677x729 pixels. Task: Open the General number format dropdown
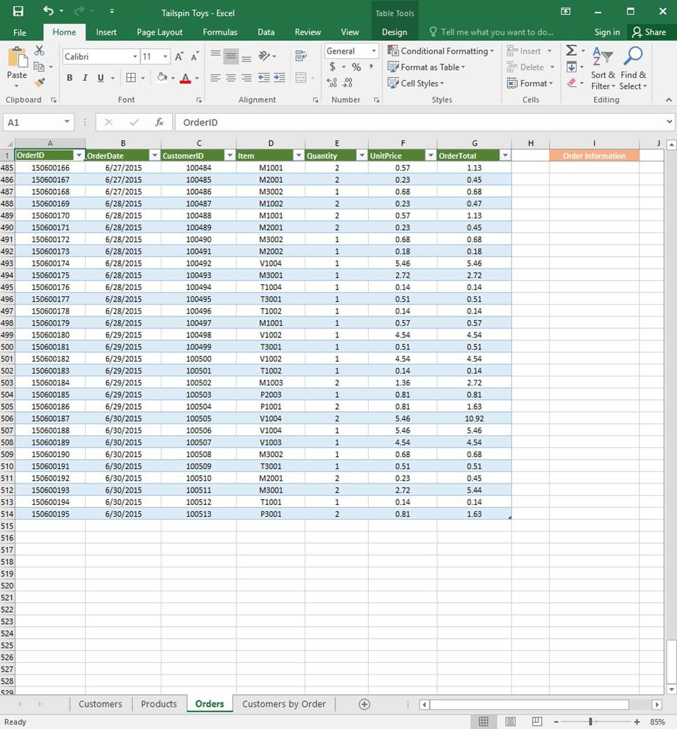pyautogui.click(x=374, y=51)
